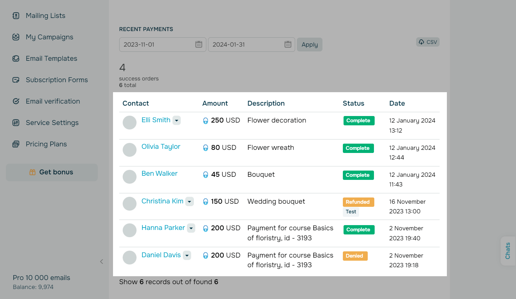Screen dimensions: 516x299
Task: Click the Service Settings sidebar icon
Action: 16,123
